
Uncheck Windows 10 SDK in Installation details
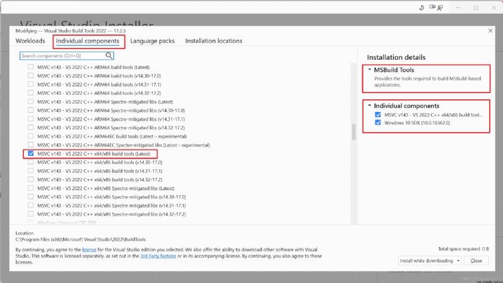pyautogui.click(x=378, y=123)
